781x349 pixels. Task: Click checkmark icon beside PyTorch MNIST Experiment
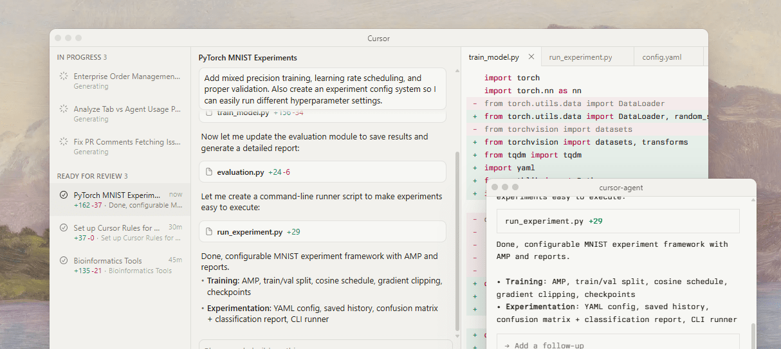click(x=64, y=195)
